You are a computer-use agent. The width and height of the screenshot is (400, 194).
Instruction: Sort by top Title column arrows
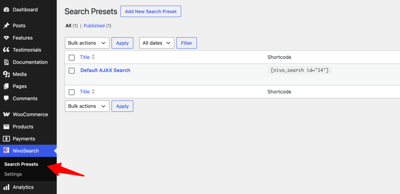[x=93, y=57]
